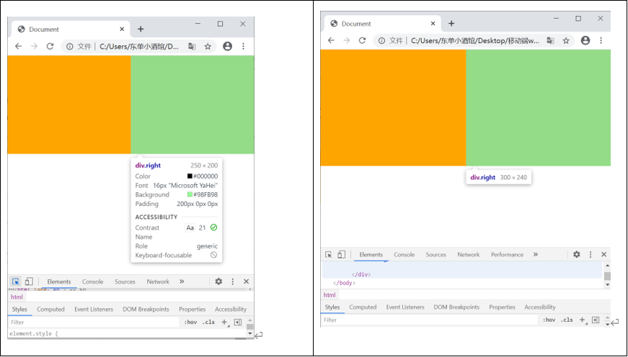
Task: Click forward arrow in left browser window
Action: (34, 46)
